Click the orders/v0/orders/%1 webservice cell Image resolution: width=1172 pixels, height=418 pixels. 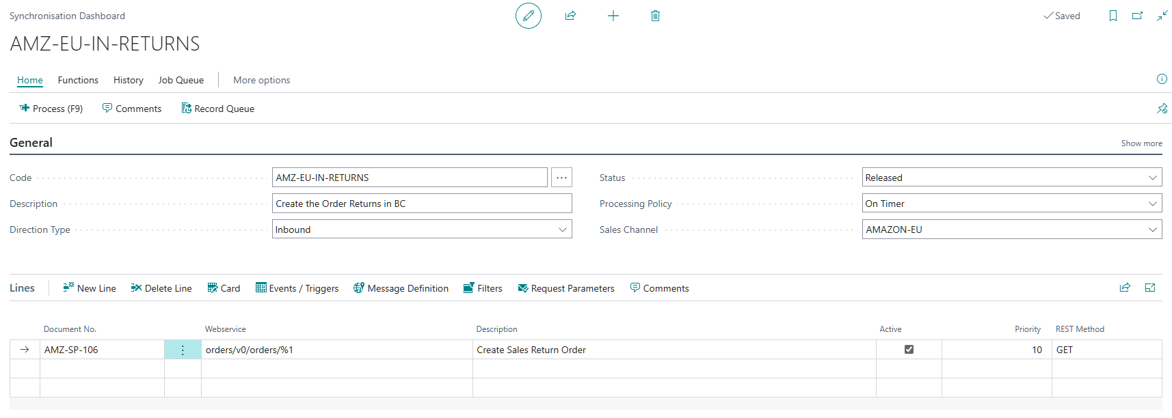tap(336, 350)
